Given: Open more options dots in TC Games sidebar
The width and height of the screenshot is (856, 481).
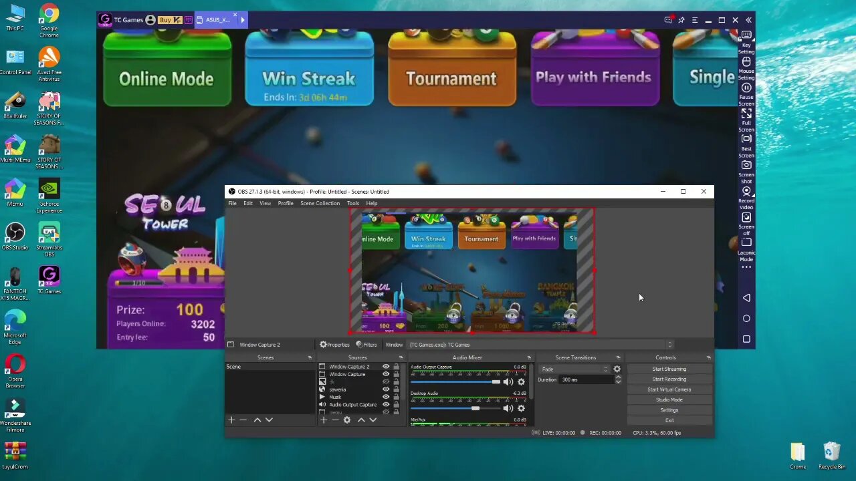Looking at the screenshot, I should point(746,267).
